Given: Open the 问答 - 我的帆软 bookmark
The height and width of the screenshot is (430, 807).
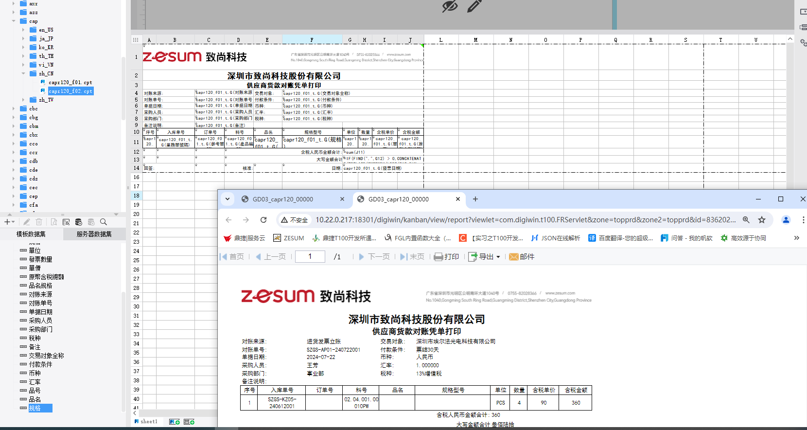Looking at the screenshot, I should point(686,238).
